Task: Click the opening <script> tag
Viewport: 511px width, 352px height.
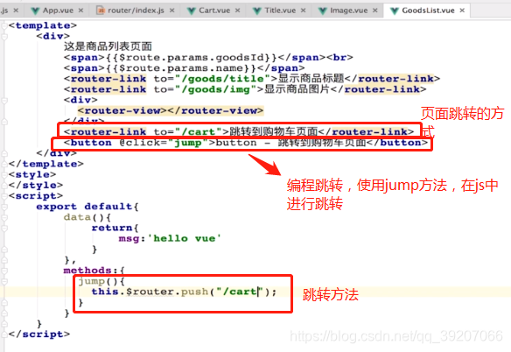Action: point(36,196)
